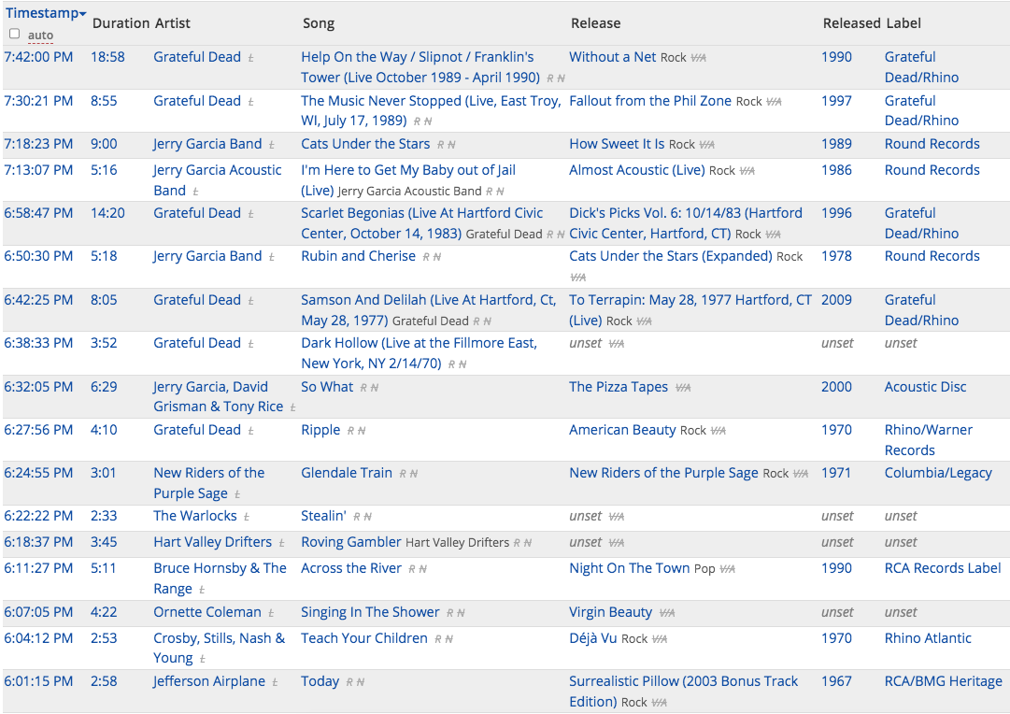The image size is (1010, 714).
Task: Enable the auto checkbox under Timestamp
Action: pyautogui.click(x=14, y=35)
